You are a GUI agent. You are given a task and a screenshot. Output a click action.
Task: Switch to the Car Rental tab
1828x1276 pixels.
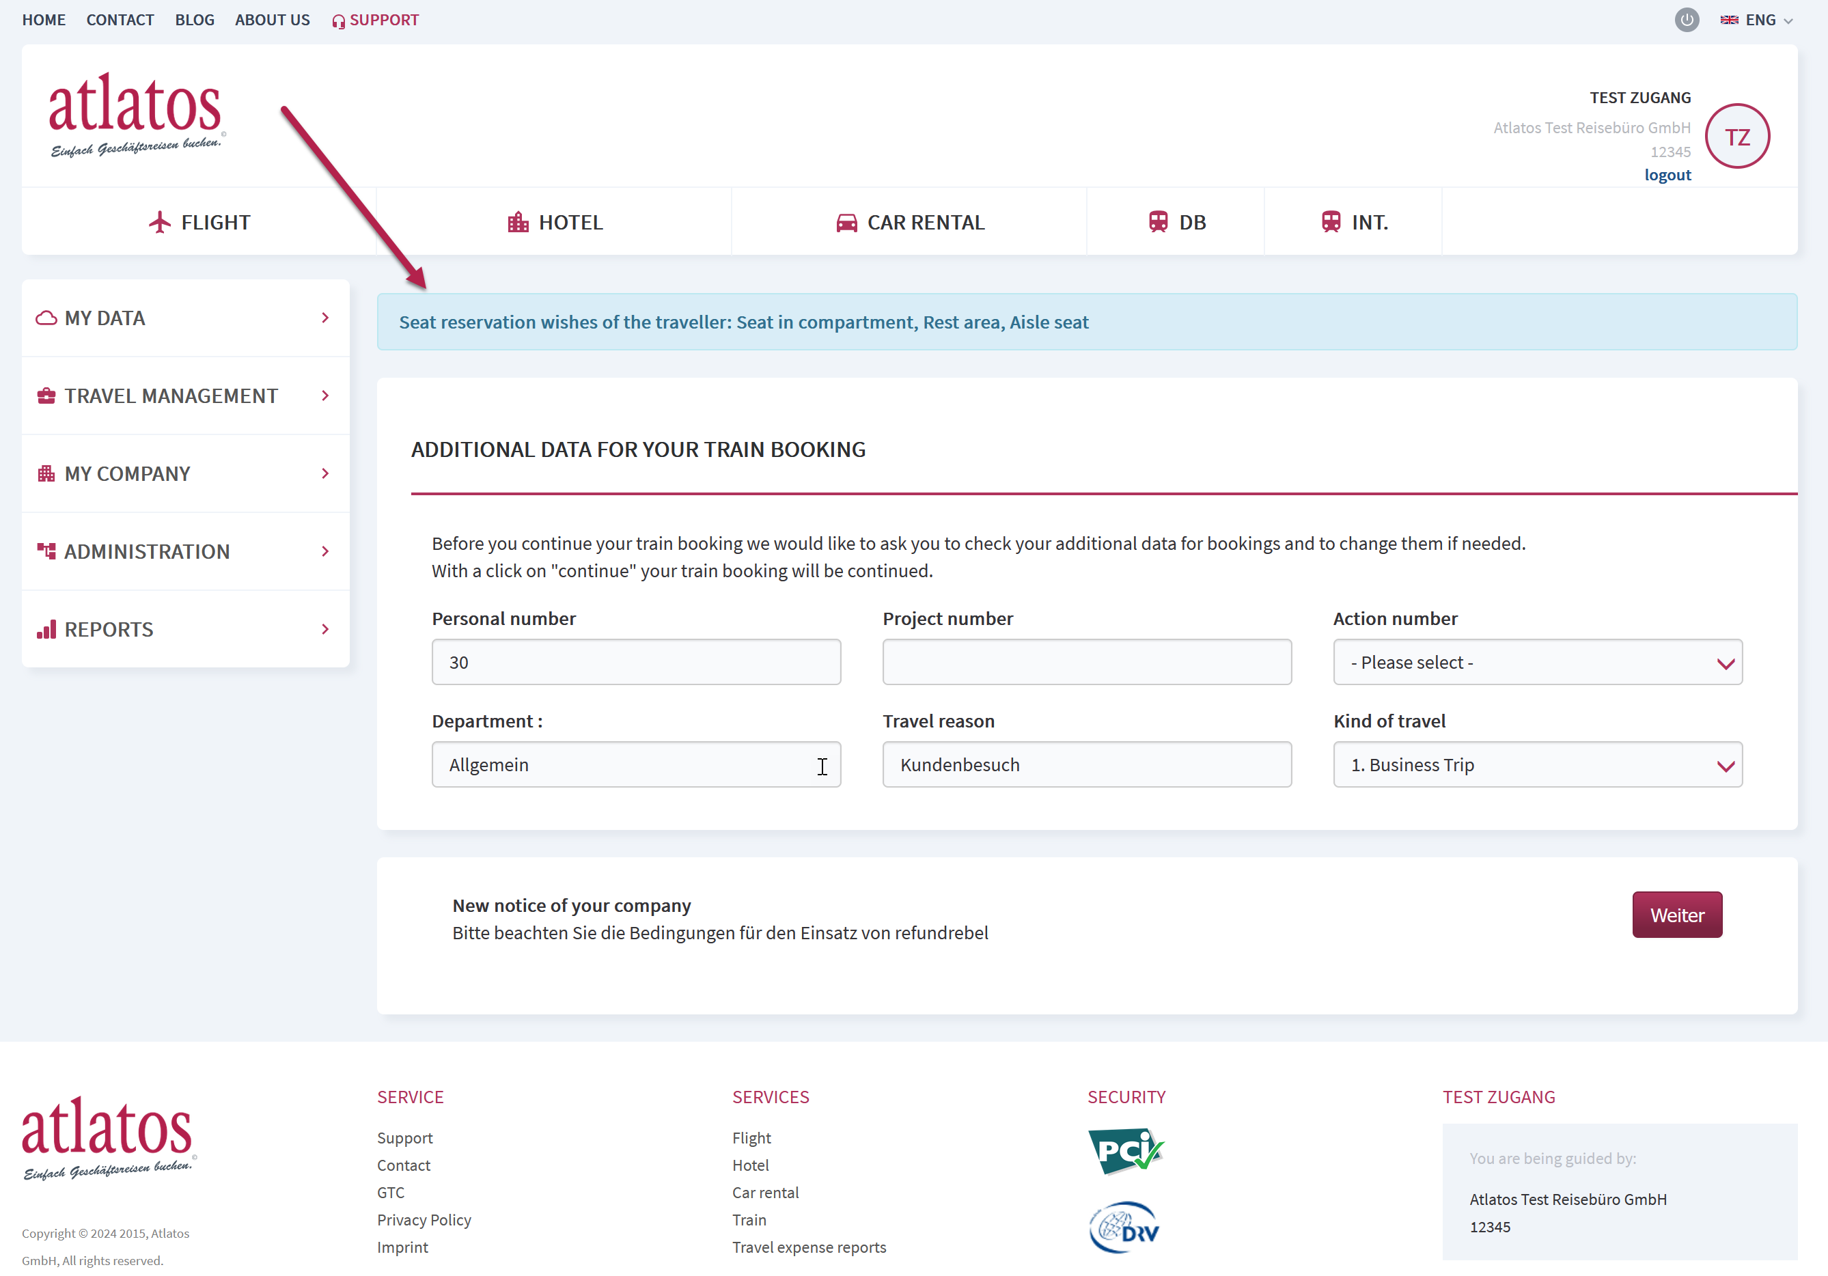pos(909,222)
